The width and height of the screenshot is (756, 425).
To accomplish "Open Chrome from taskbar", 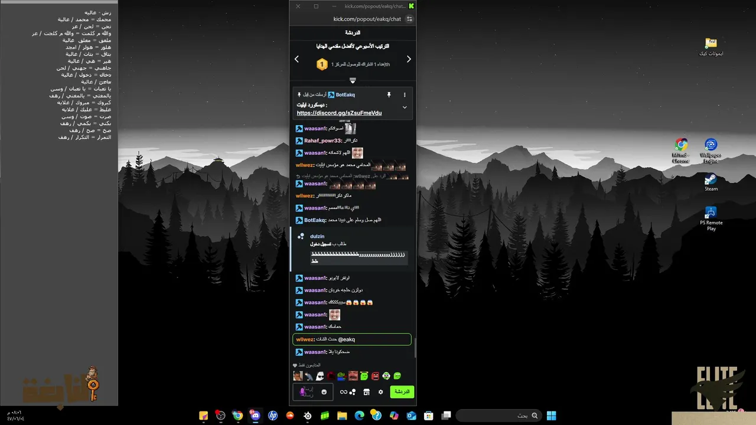I will click(237, 416).
